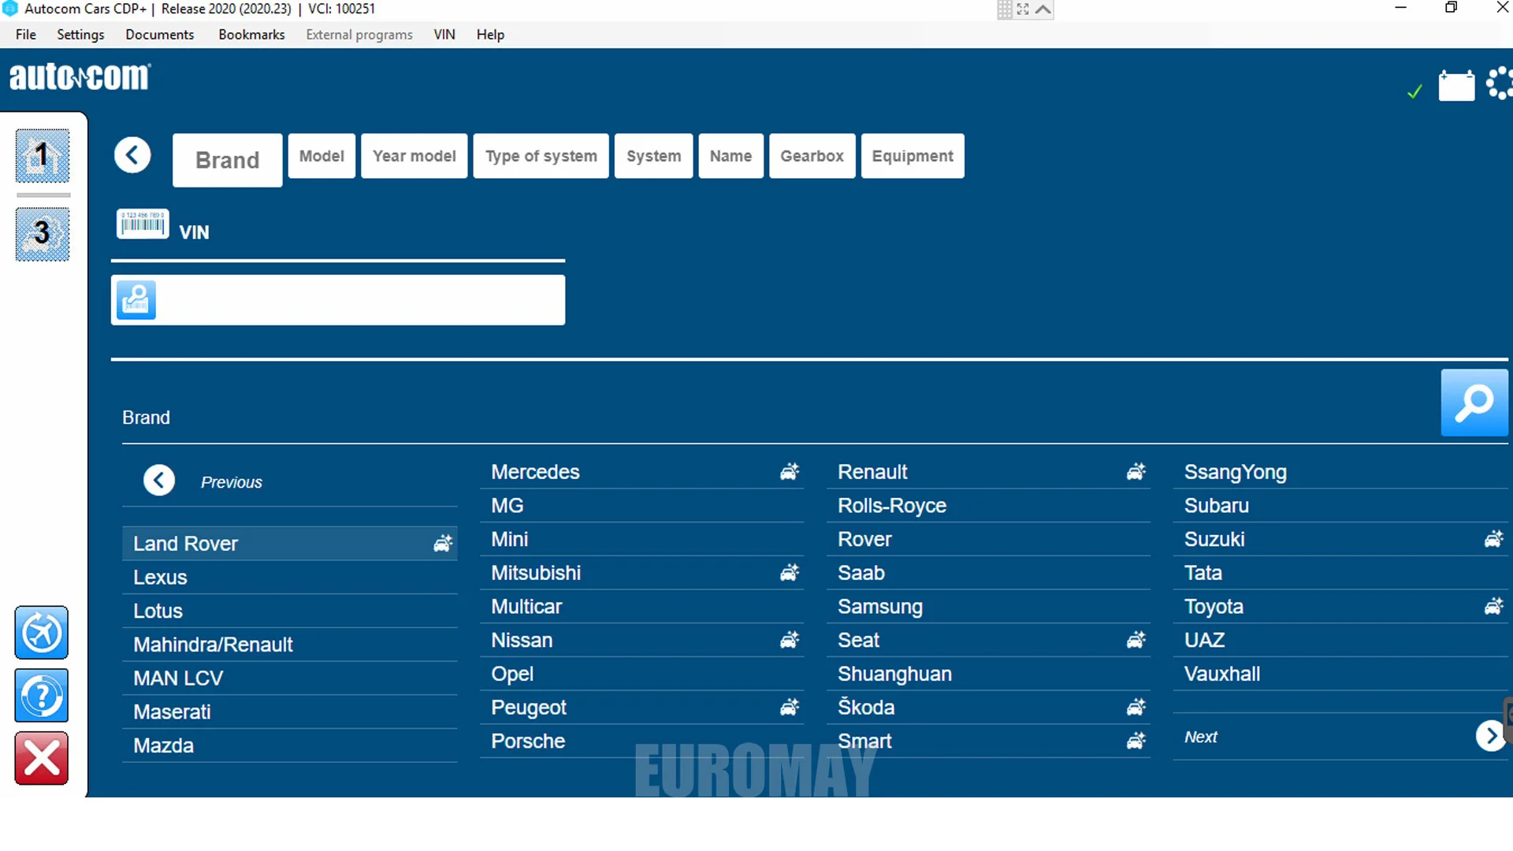Select Mercedes from brand list
Image resolution: width=1513 pixels, height=851 pixels.
[535, 472]
